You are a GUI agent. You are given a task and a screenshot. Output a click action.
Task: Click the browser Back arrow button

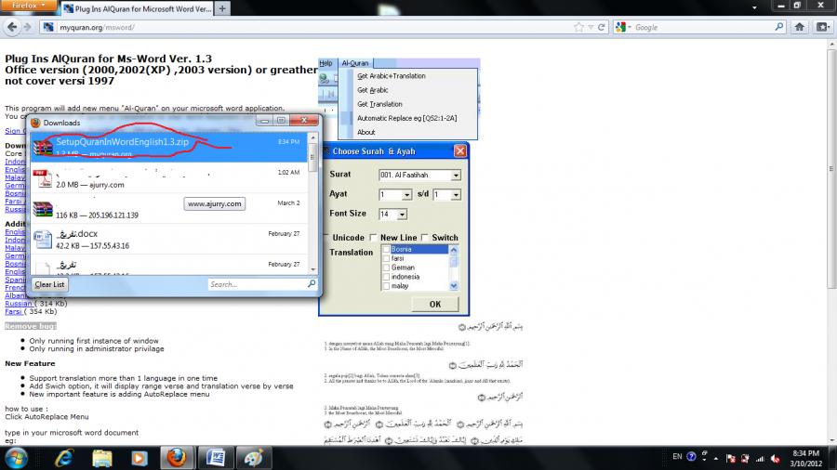point(10,27)
